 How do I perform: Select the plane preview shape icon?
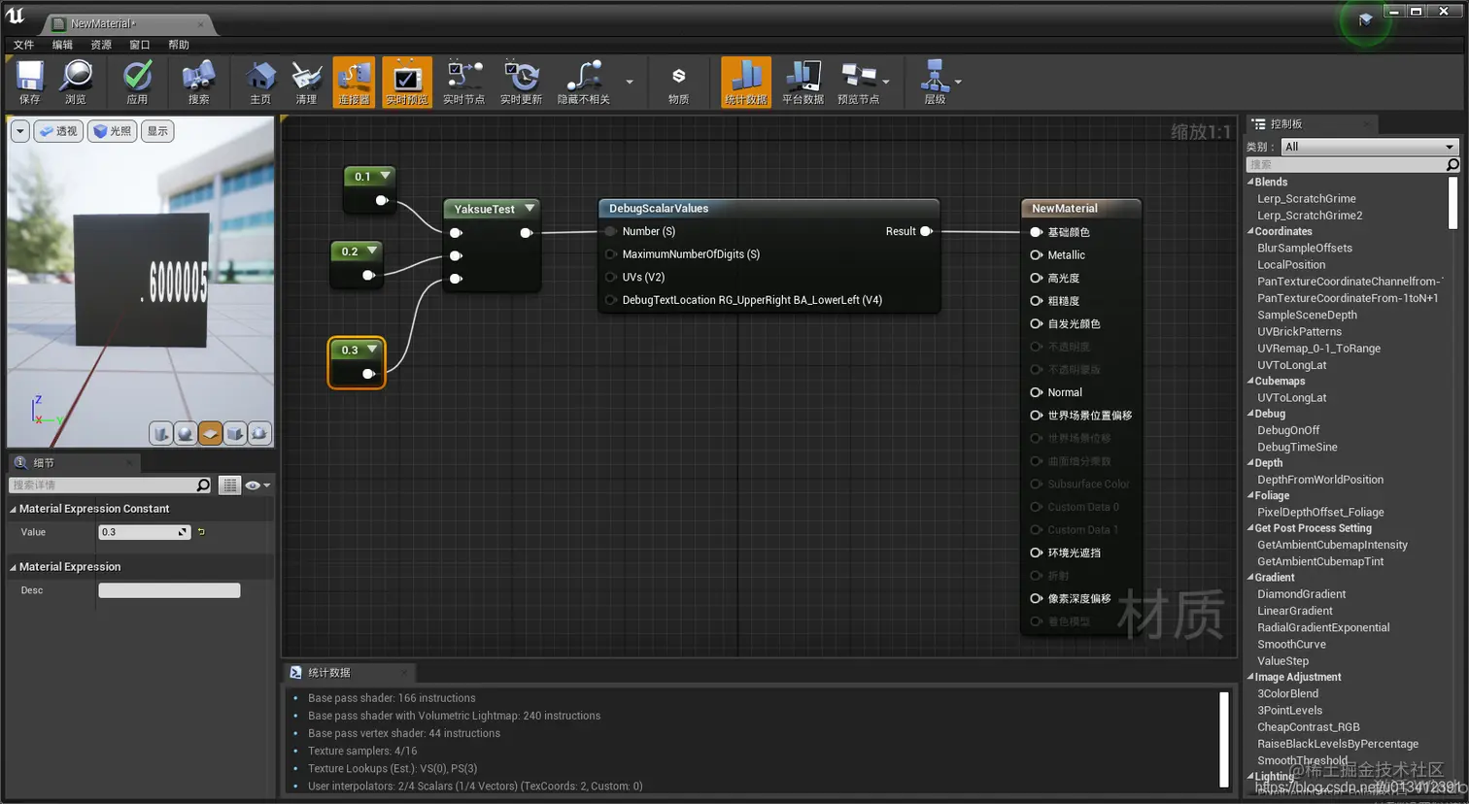[210, 433]
